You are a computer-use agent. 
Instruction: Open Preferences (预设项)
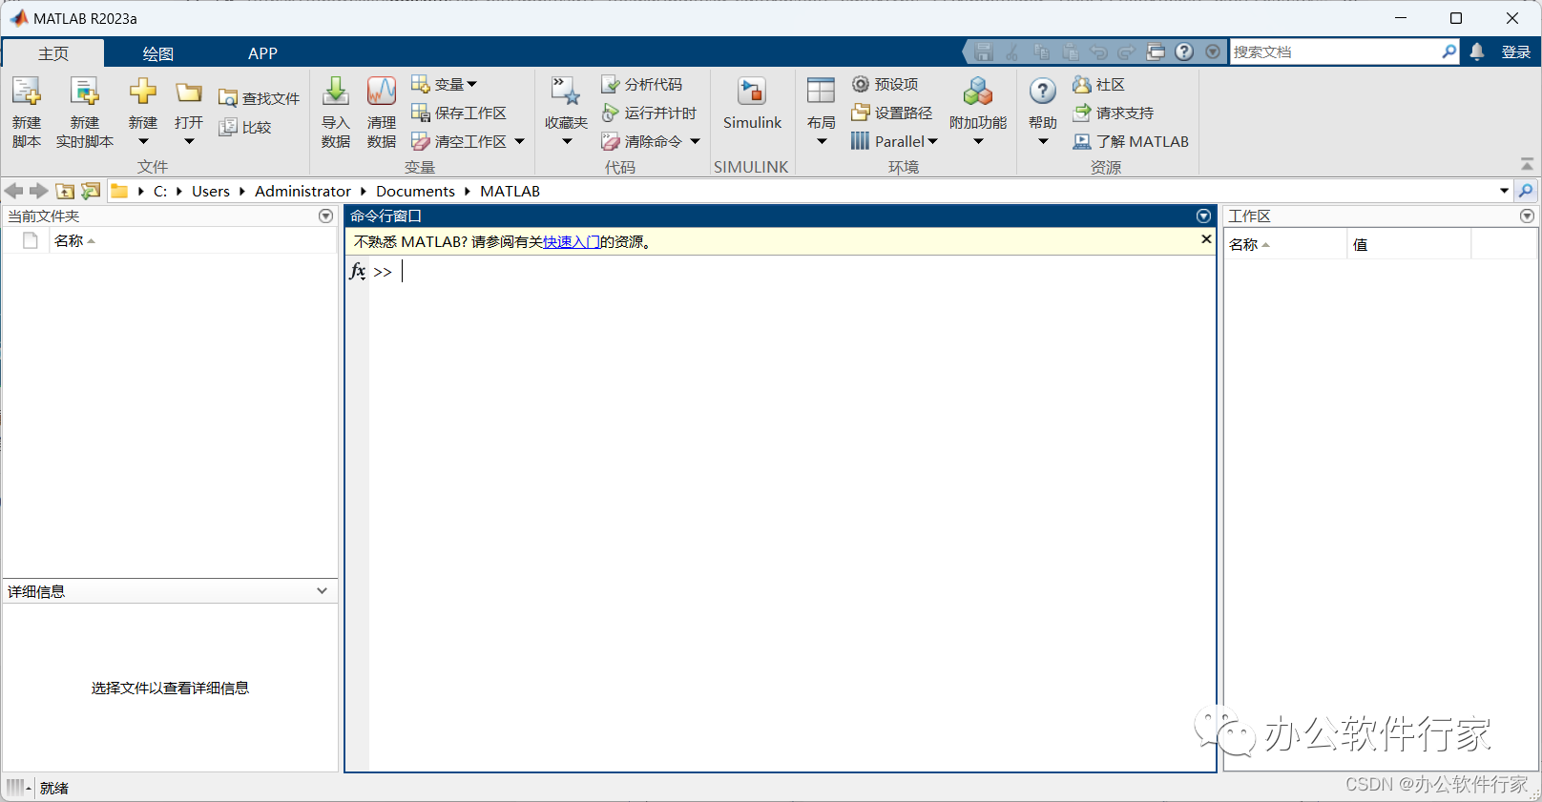tap(885, 84)
